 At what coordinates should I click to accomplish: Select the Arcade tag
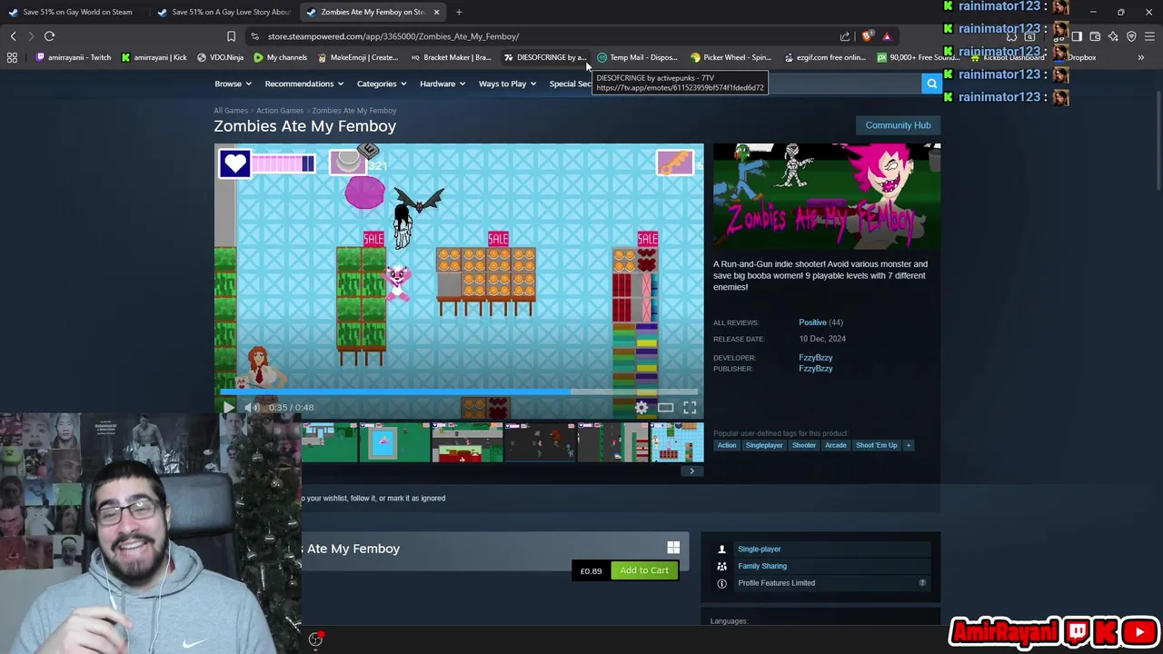(836, 445)
